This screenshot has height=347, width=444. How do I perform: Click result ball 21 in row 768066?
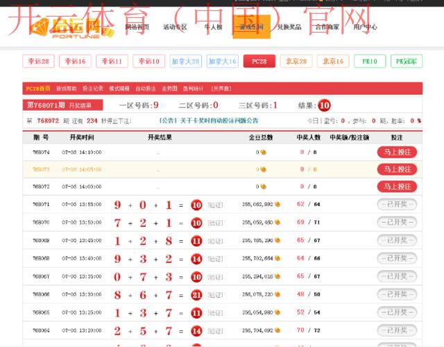[196, 295]
